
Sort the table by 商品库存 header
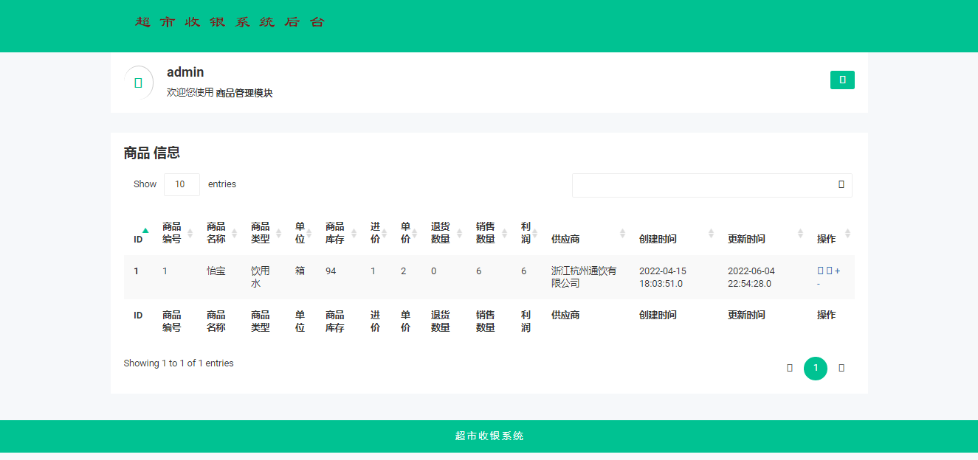[x=335, y=233]
